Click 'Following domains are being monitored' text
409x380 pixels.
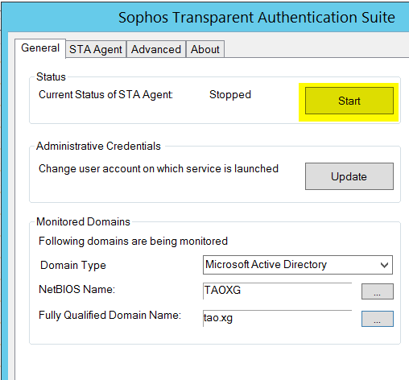[133, 242]
